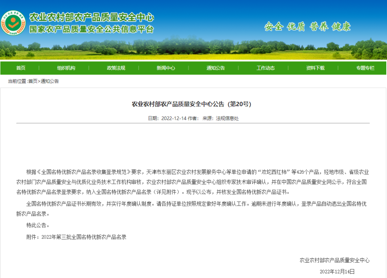This screenshot has width=387, height=278.
Task: Open the 首页 navigation menu item
Action: [21, 68]
